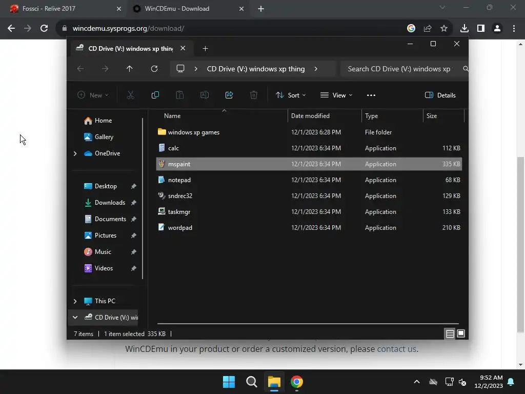Switch to large thumbnails view icon in status bar

(x=461, y=333)
